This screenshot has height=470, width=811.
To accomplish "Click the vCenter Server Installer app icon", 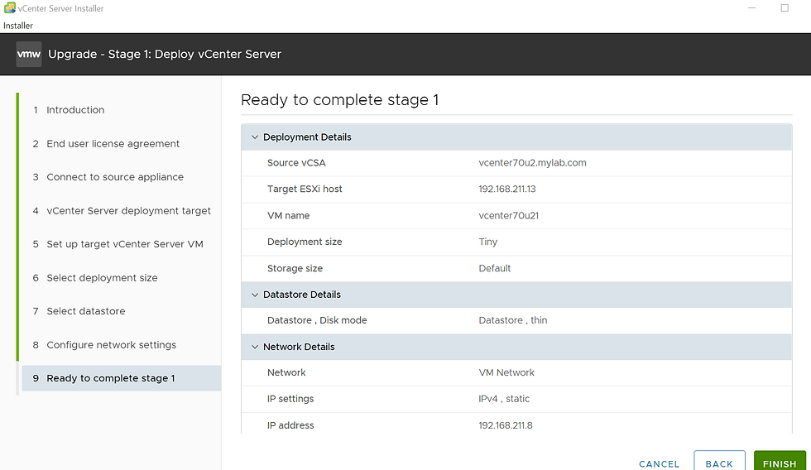I will point(9,7).
